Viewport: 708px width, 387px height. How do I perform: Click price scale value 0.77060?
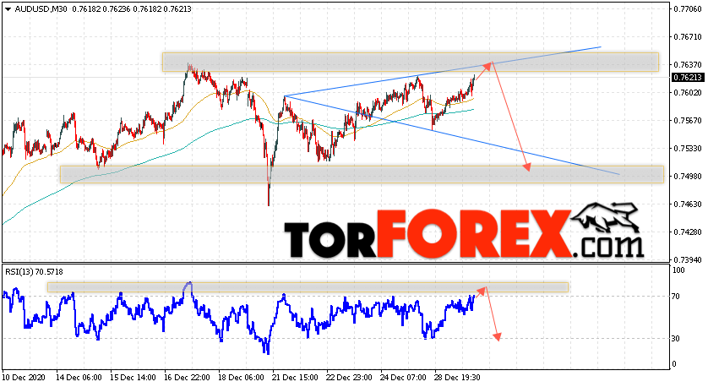pos(688,8)
